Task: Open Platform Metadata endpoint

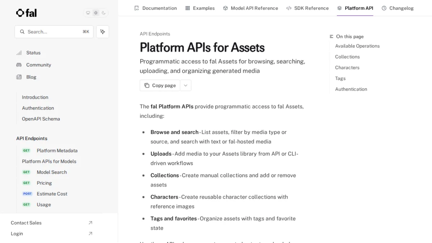Action: pyautogui.click(x=57, y=150)
